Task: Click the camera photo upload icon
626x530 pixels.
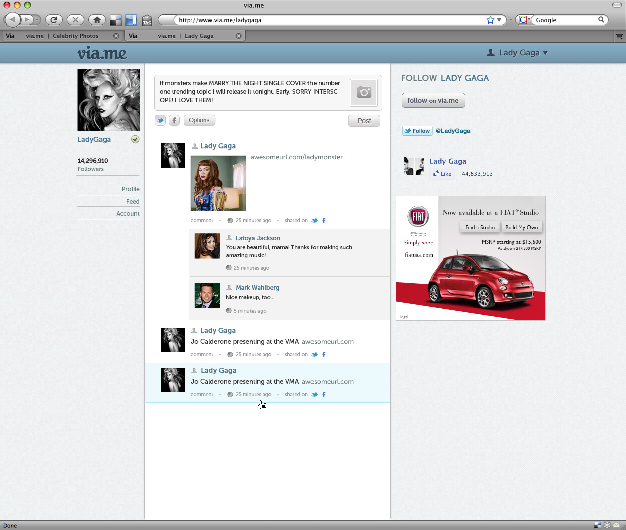Action: tap(364, 92)
